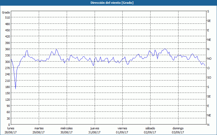Select the sábado 02/09/17 date label

coord(150,130)
